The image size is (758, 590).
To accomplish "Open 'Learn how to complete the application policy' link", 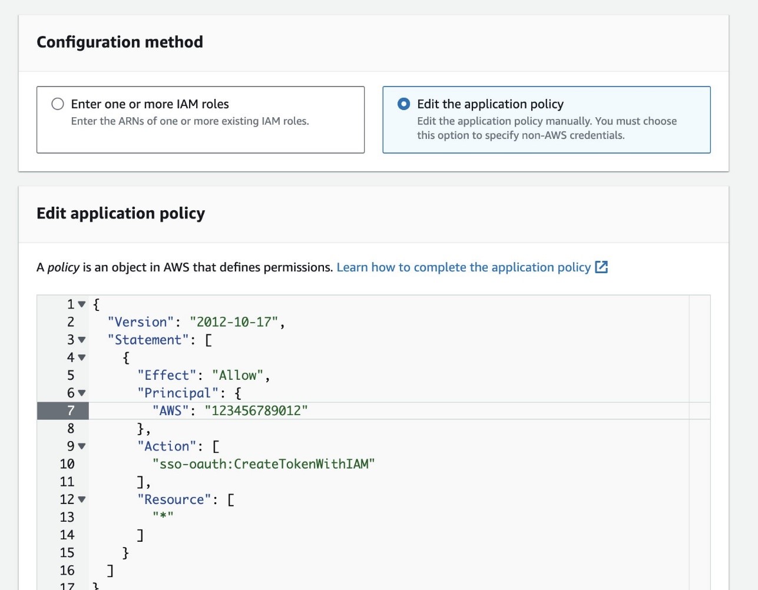I will click(x=464, y=267).
